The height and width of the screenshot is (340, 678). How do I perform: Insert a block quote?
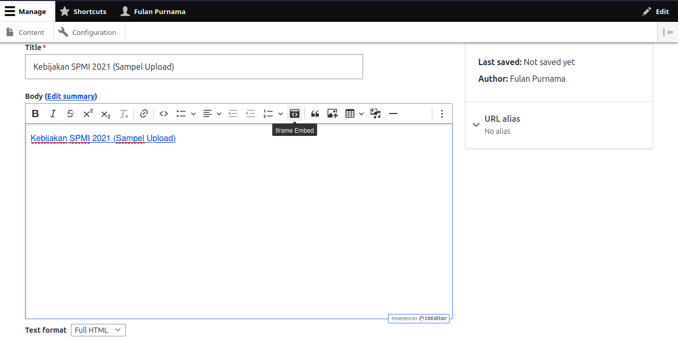pyautogui.click(x=315, y=114)
